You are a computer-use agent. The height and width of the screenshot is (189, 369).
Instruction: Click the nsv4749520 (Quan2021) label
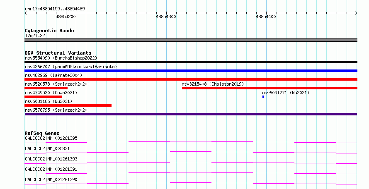pos(51,93)
